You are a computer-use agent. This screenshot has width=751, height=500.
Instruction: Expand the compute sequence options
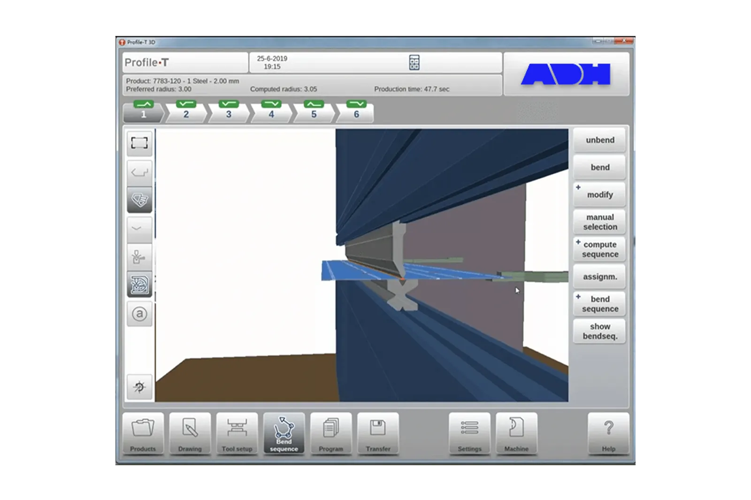[x=599, y=249]
